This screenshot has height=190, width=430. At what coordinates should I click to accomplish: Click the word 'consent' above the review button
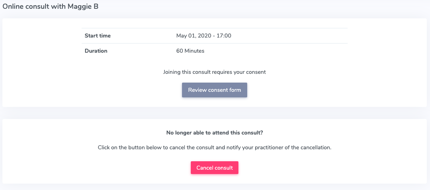[x=257, y=72]
